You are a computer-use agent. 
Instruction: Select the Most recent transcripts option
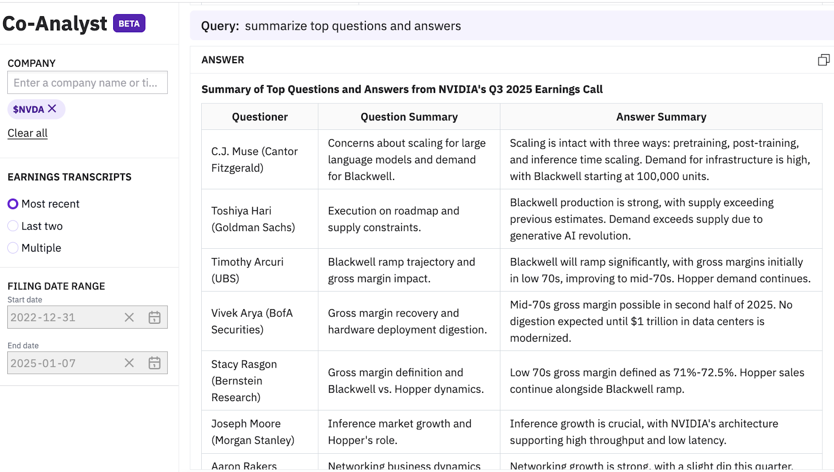pyautogui.click(x=13, y=204)
